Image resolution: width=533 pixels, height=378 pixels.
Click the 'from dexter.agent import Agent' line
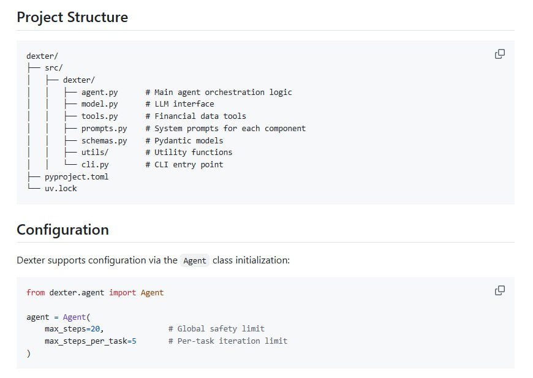point(95,293)
